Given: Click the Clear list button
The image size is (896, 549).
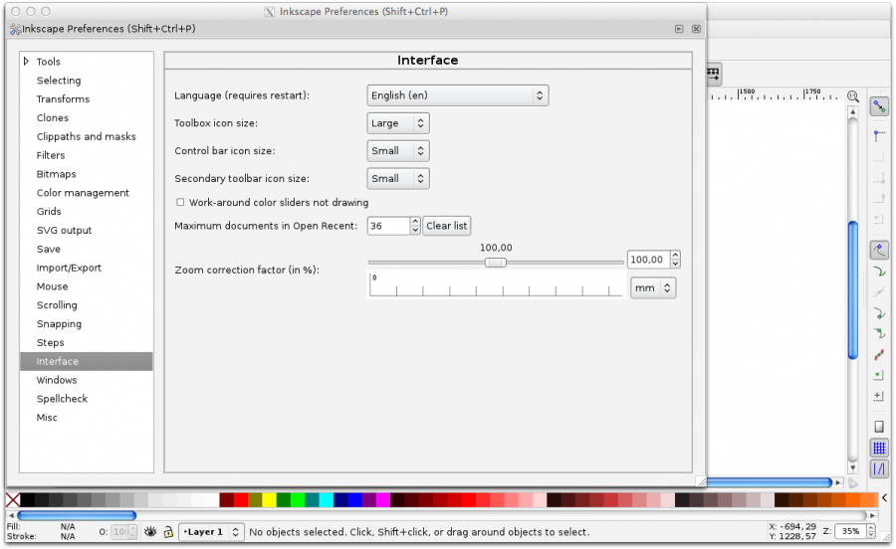Looking at the screenshot, I should (446, 226).
